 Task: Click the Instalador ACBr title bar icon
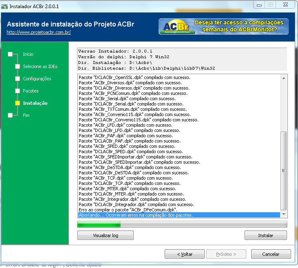pyautogui.click(x=4, y=7)
